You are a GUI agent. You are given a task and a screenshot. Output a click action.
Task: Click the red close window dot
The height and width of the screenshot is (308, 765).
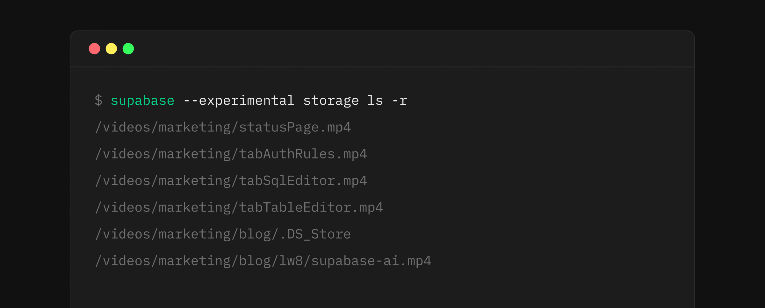click(x=94, y=49)
